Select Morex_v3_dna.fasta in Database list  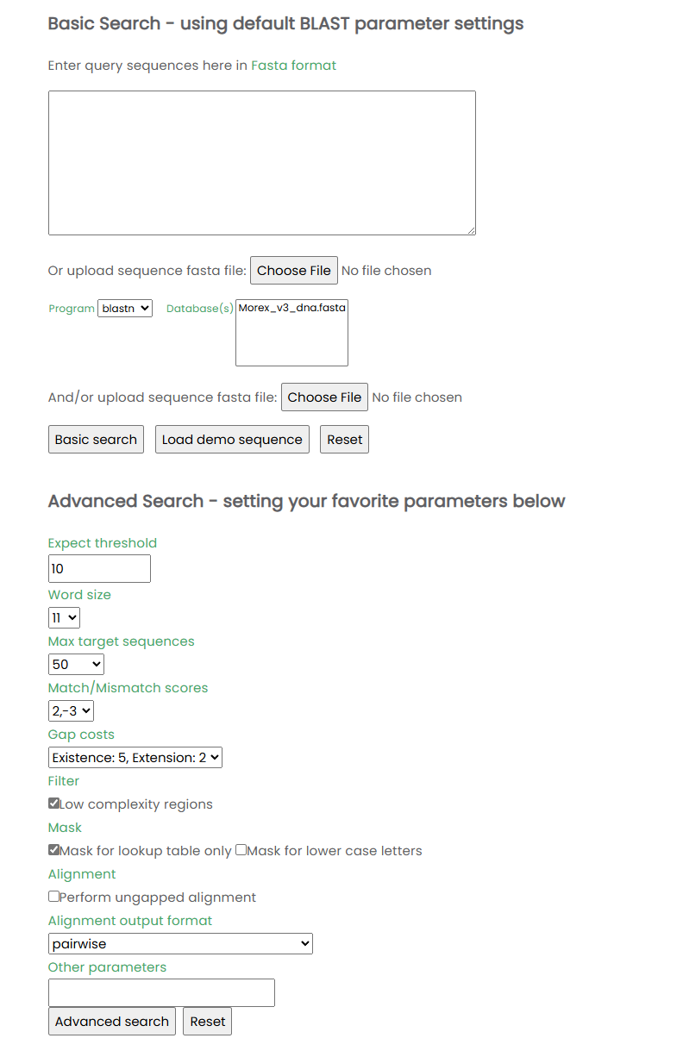291,308
